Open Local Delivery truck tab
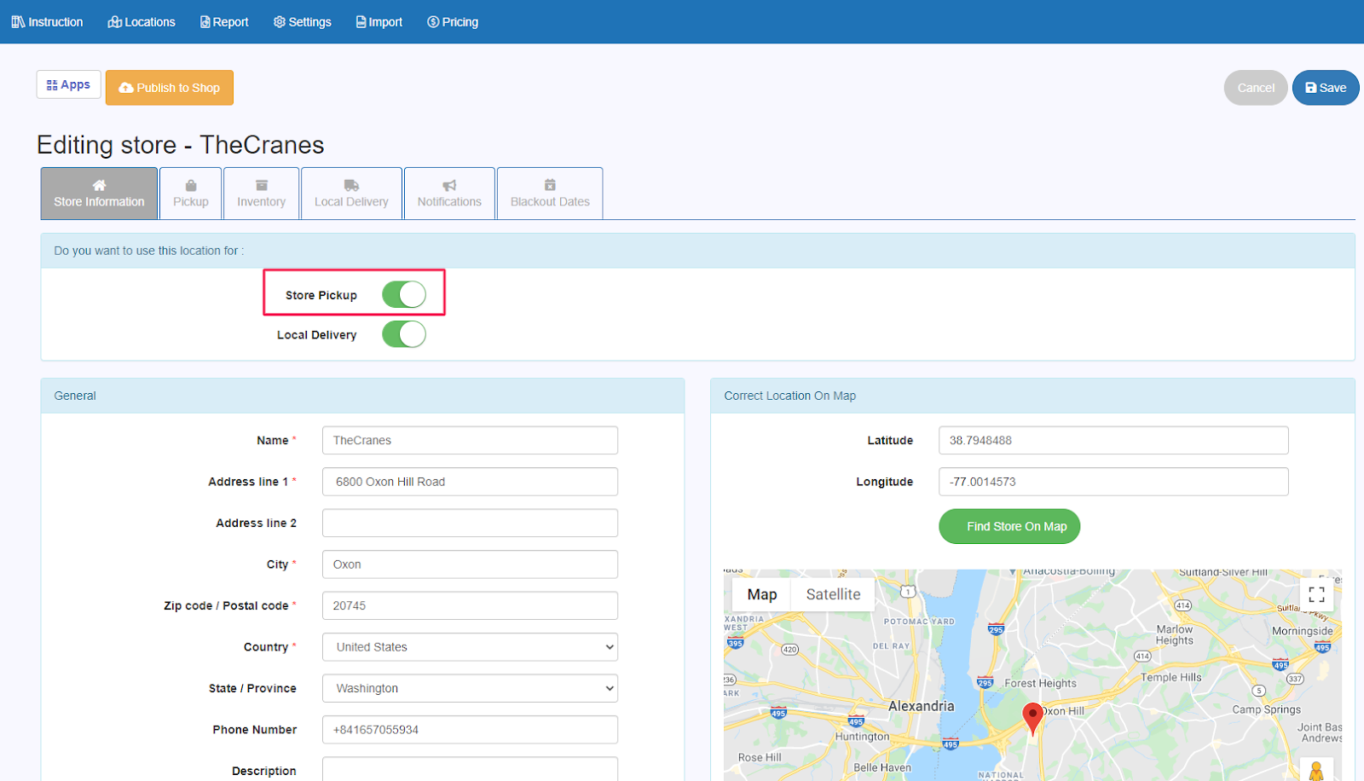This screenshot has width=1364, height=781. (351, 194)
